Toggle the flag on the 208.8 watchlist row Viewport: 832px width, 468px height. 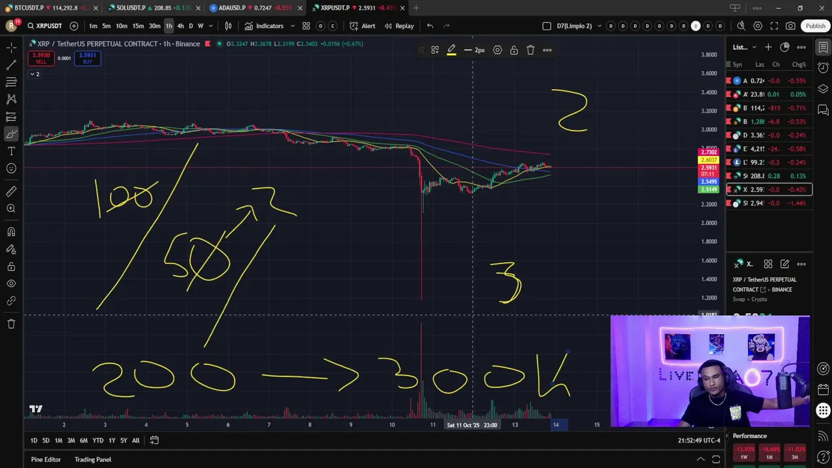[729, 176]
